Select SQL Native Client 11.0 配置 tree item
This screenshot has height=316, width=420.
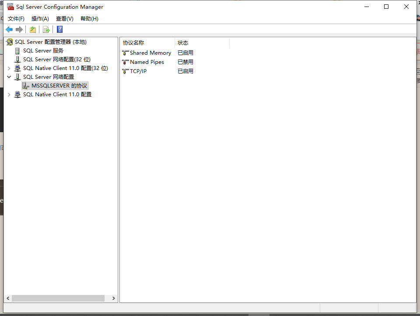point(57,95)
